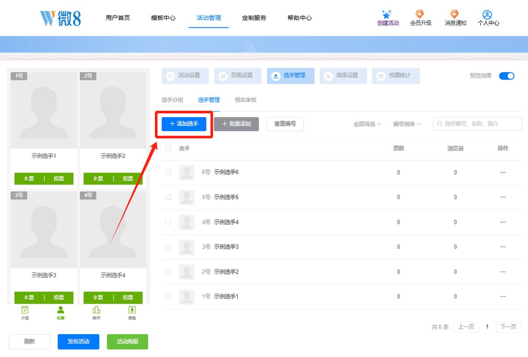Open actions menu for 示例选手3

coord(503,247)
